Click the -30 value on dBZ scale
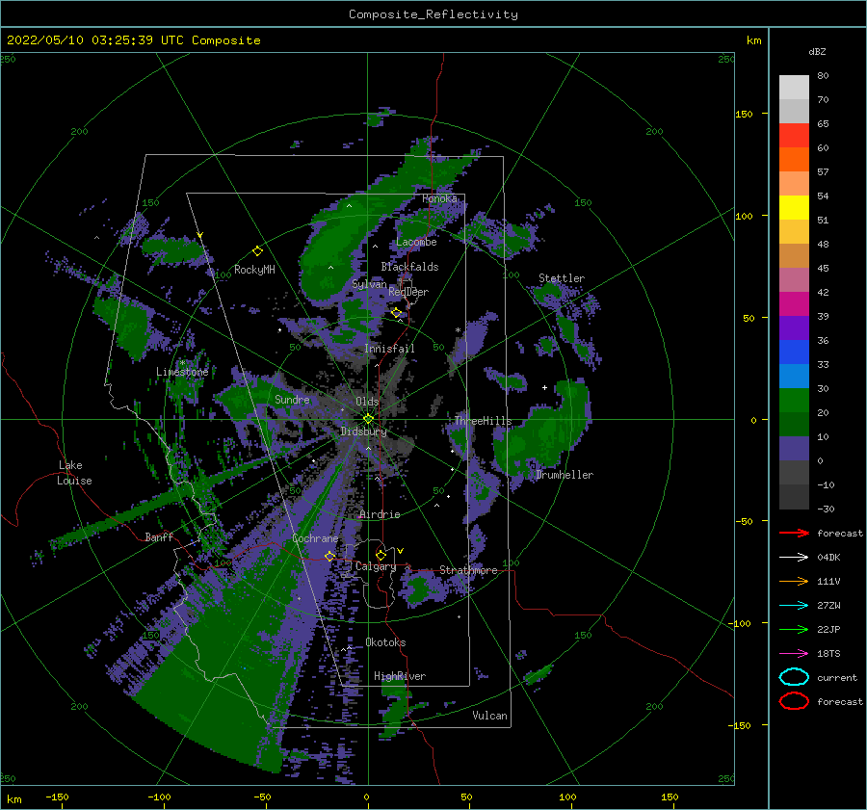The image size is (867, 810). tap(826, 510)
